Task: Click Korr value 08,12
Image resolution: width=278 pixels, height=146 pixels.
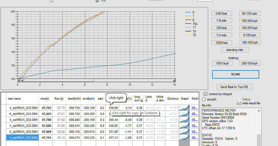Action: pyautogui.click(x=61, y=138)
